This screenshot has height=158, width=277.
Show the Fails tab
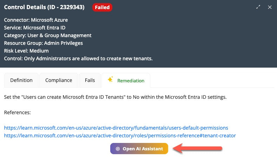coord(90,80)
